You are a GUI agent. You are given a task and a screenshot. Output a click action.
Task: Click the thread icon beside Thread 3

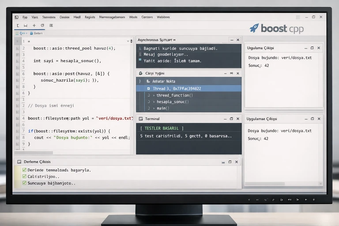coord(148,88)
